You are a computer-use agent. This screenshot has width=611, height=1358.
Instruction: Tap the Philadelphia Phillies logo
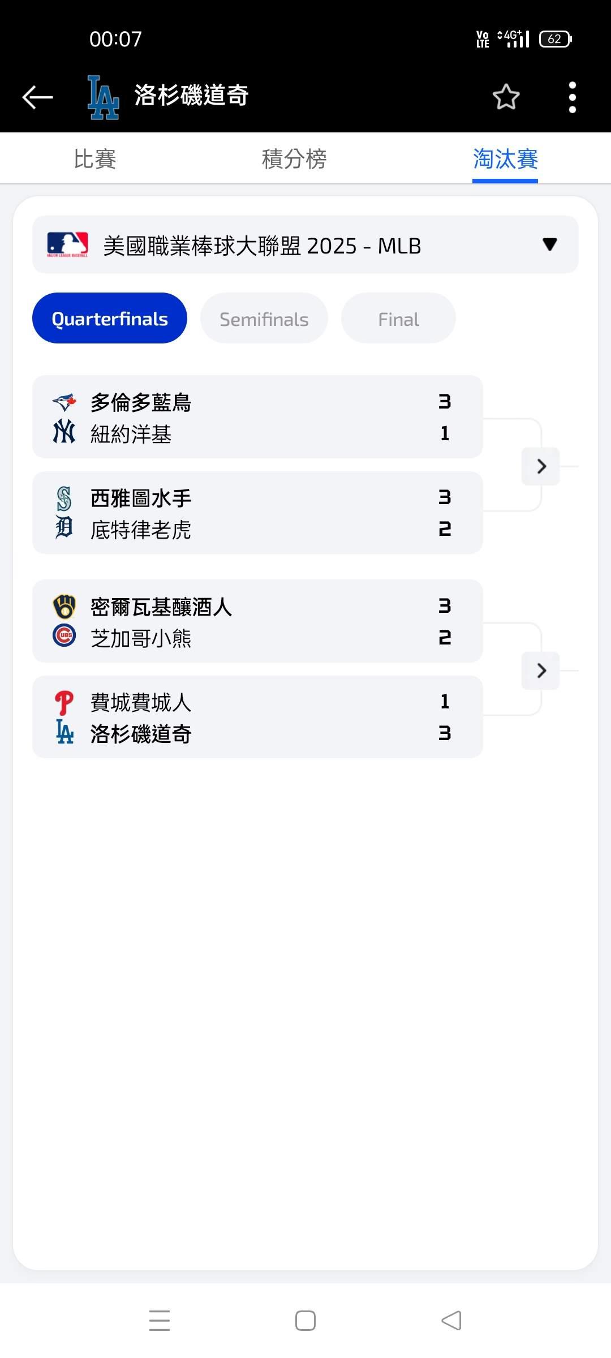pos(64,703)
